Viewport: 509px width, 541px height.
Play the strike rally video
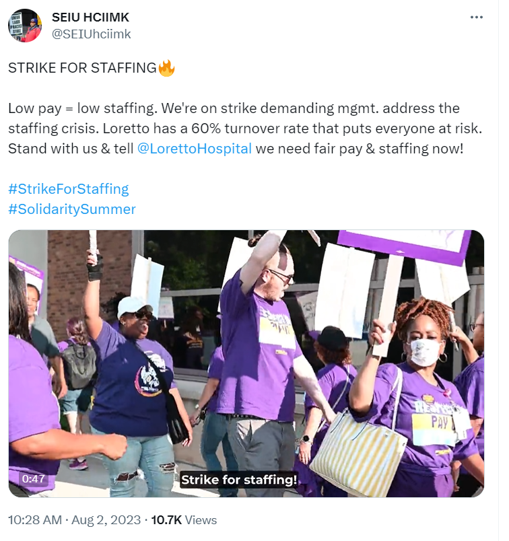point(246,363)
